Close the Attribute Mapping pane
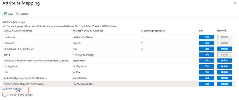The image size is (239, 100). [x=235, y=3]
